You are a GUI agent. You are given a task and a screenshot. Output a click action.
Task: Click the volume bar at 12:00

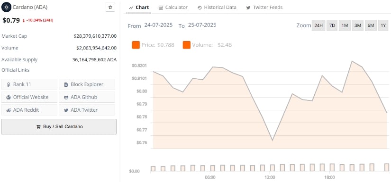point(273,168)
